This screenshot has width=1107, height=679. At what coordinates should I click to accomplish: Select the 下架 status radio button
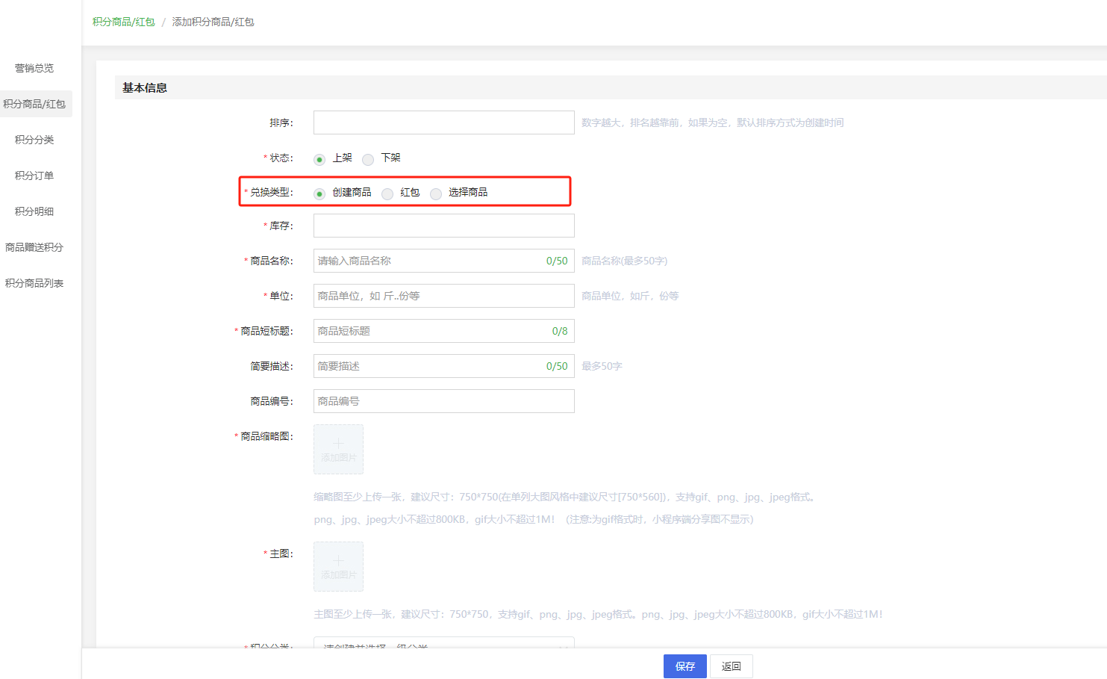[x=368, y=159]
